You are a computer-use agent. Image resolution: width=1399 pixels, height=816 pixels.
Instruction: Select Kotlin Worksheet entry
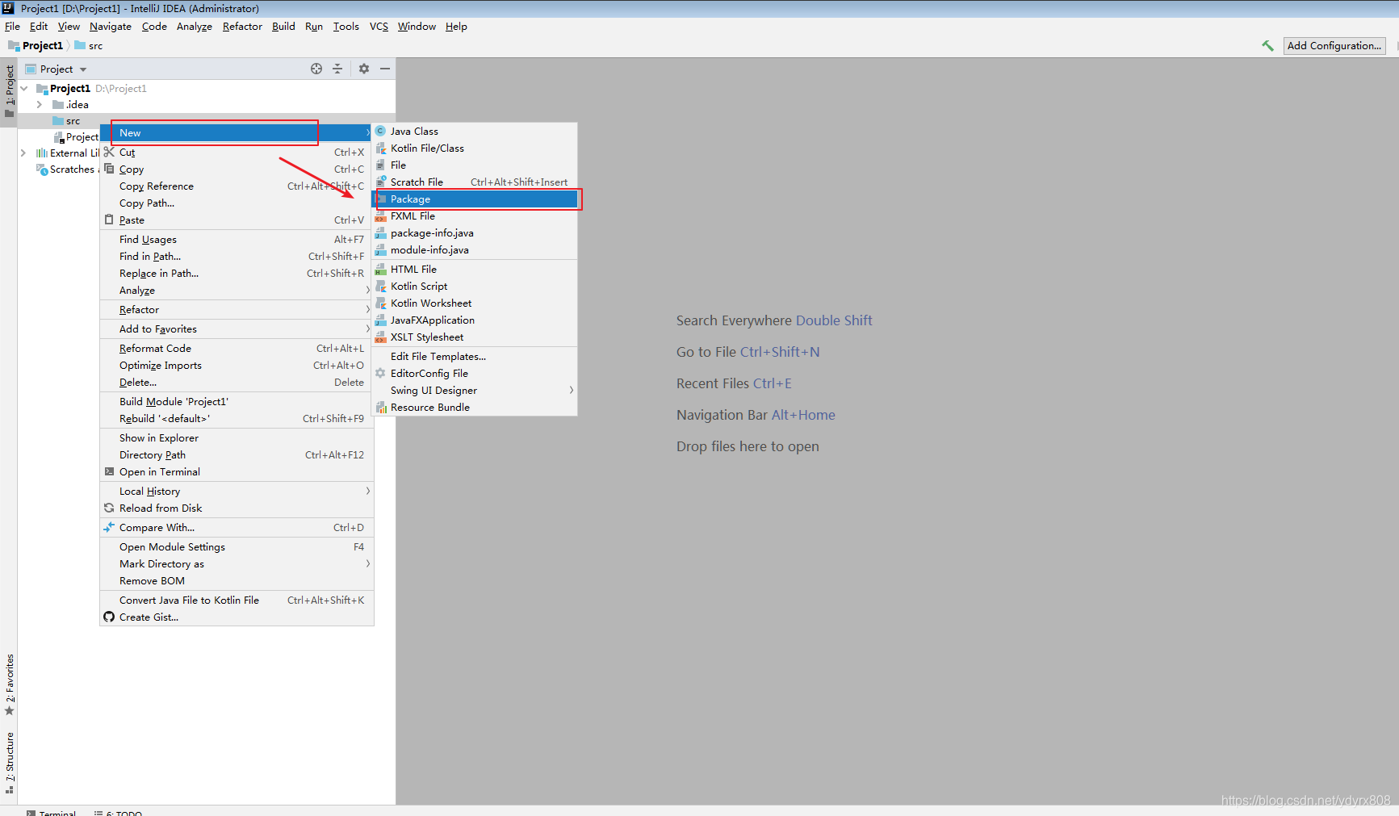pos(475,303)
